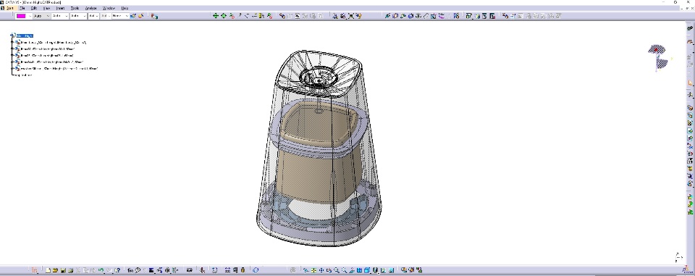This screenshot has width=695, height=276.
Task: Open the View menu
Action: coord(46,8)
